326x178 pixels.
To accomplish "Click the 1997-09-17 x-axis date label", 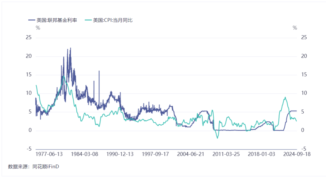I will (x=155, y=154).
